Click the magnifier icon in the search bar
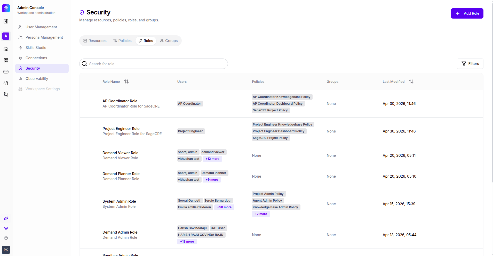The width and height of the screenshot is (493, 256). coord(84,64)
